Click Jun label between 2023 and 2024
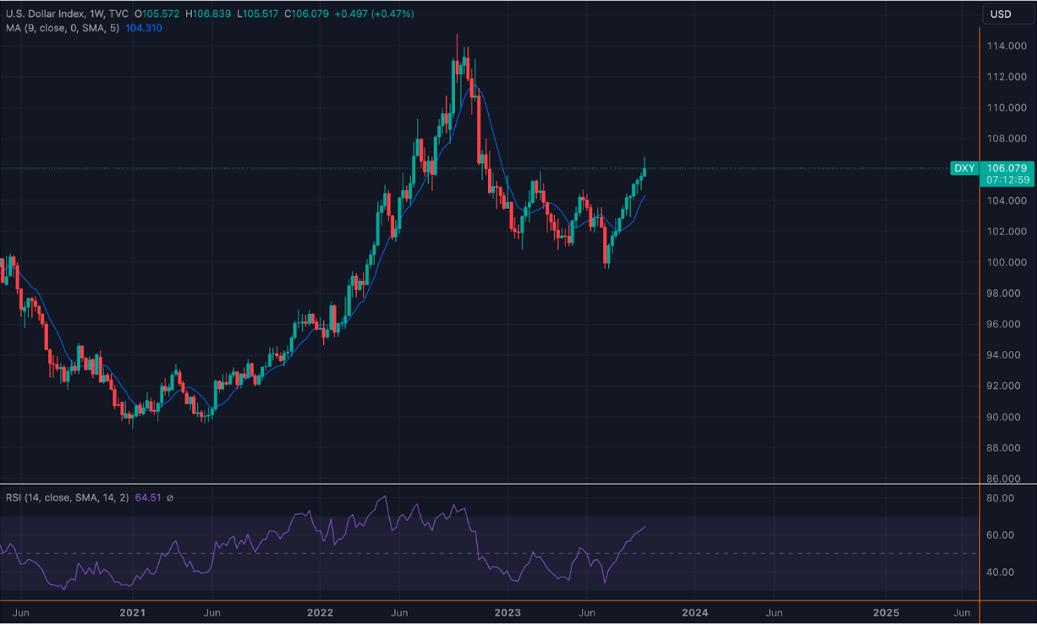Viewport: 1037px width, 625px height. point(587,612)
